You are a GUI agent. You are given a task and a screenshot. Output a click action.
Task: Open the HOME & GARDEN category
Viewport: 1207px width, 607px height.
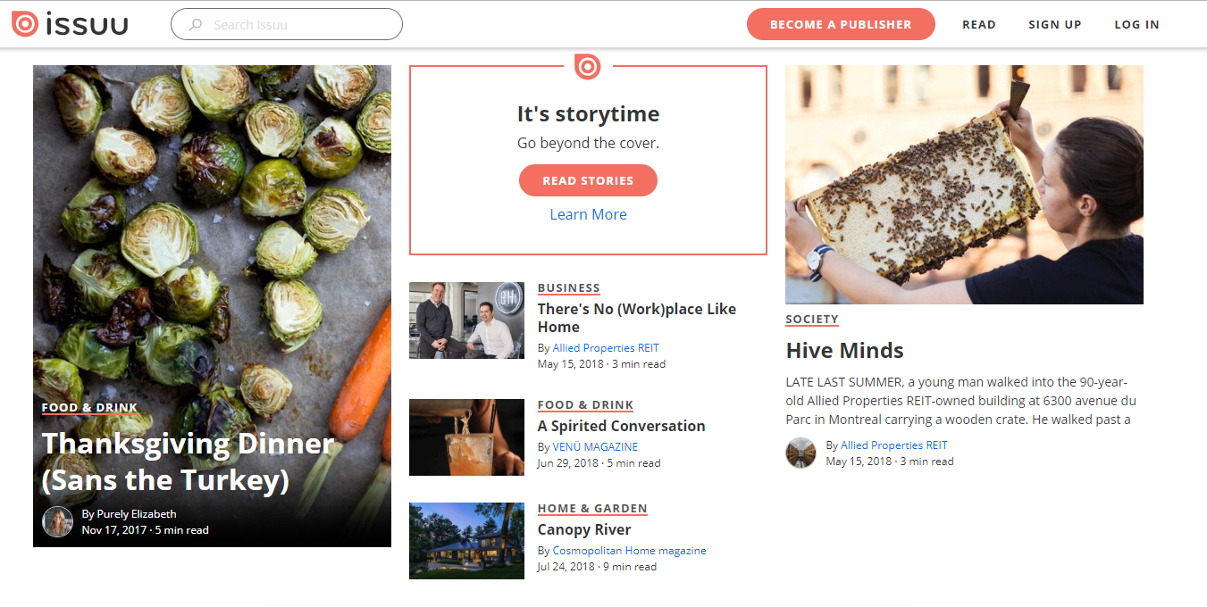pyautogui.click(x=592, y=508)
